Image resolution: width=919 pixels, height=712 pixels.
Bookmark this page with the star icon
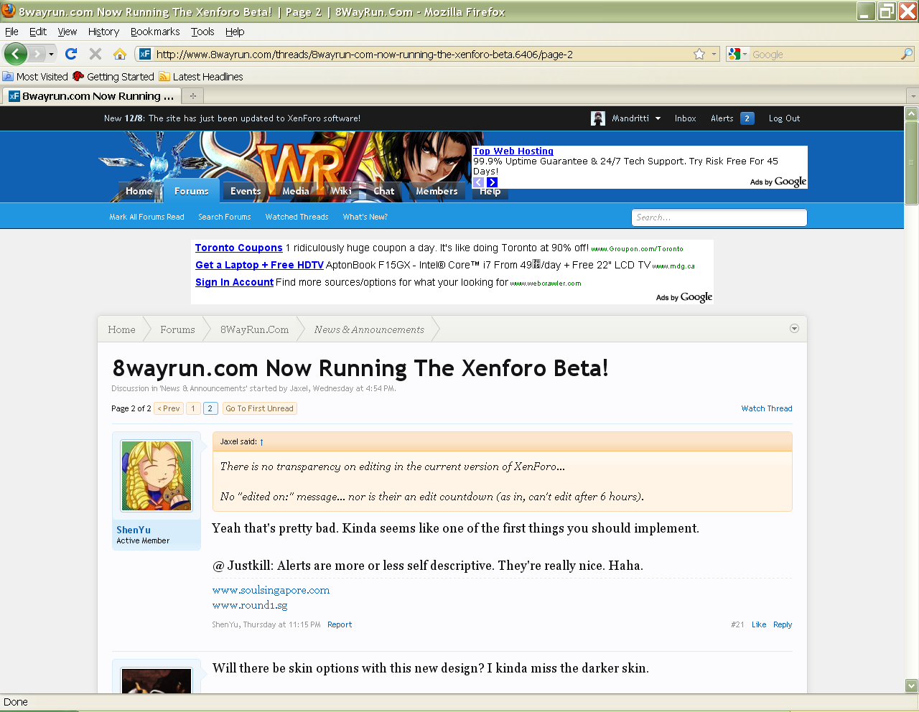coord(699,54)
